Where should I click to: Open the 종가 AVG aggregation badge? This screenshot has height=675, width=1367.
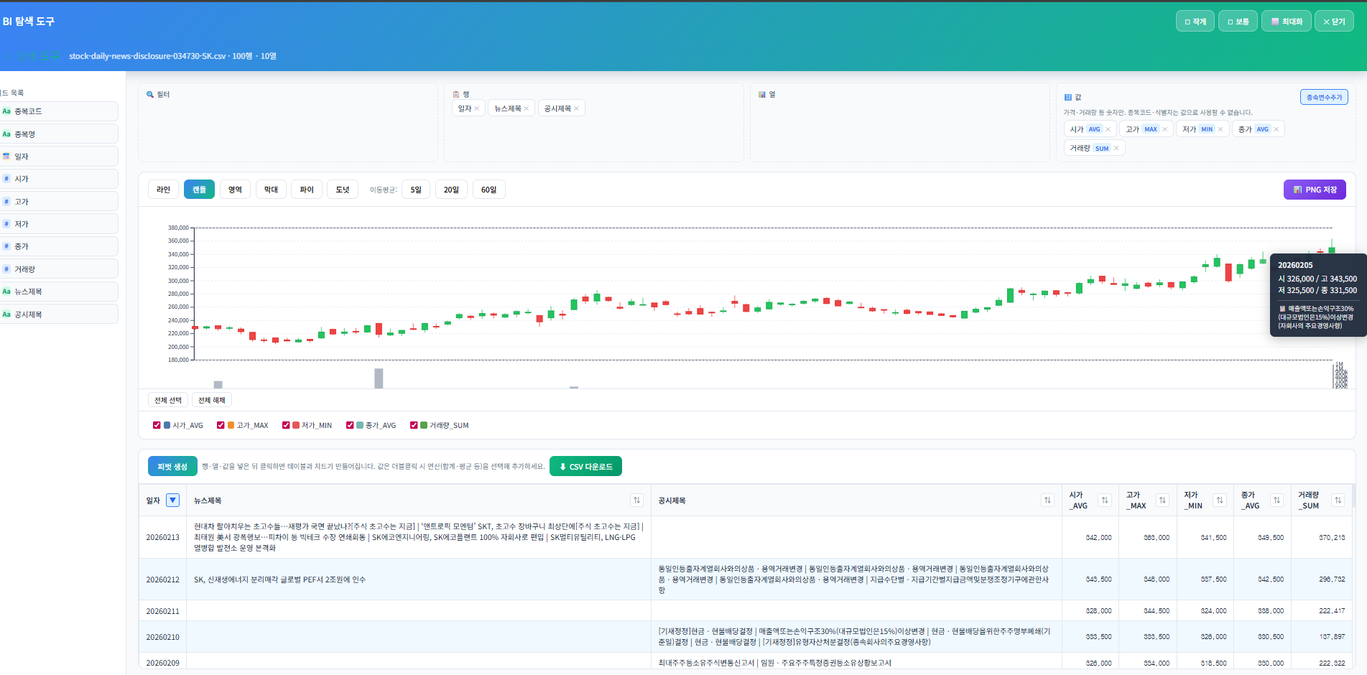pyautogui.click(x=1262, y=129)
